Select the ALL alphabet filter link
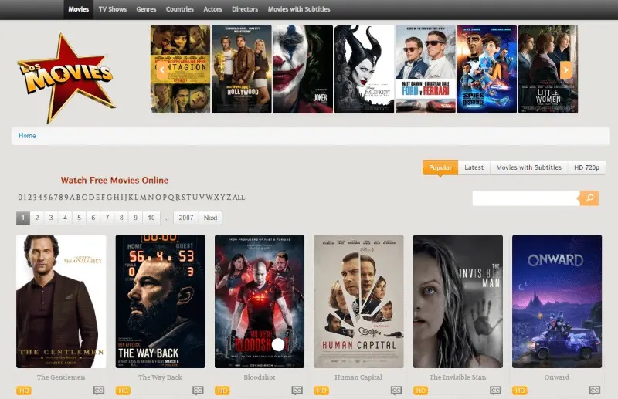The width and height of the screenshot is (618, 399). pos(239,198)
